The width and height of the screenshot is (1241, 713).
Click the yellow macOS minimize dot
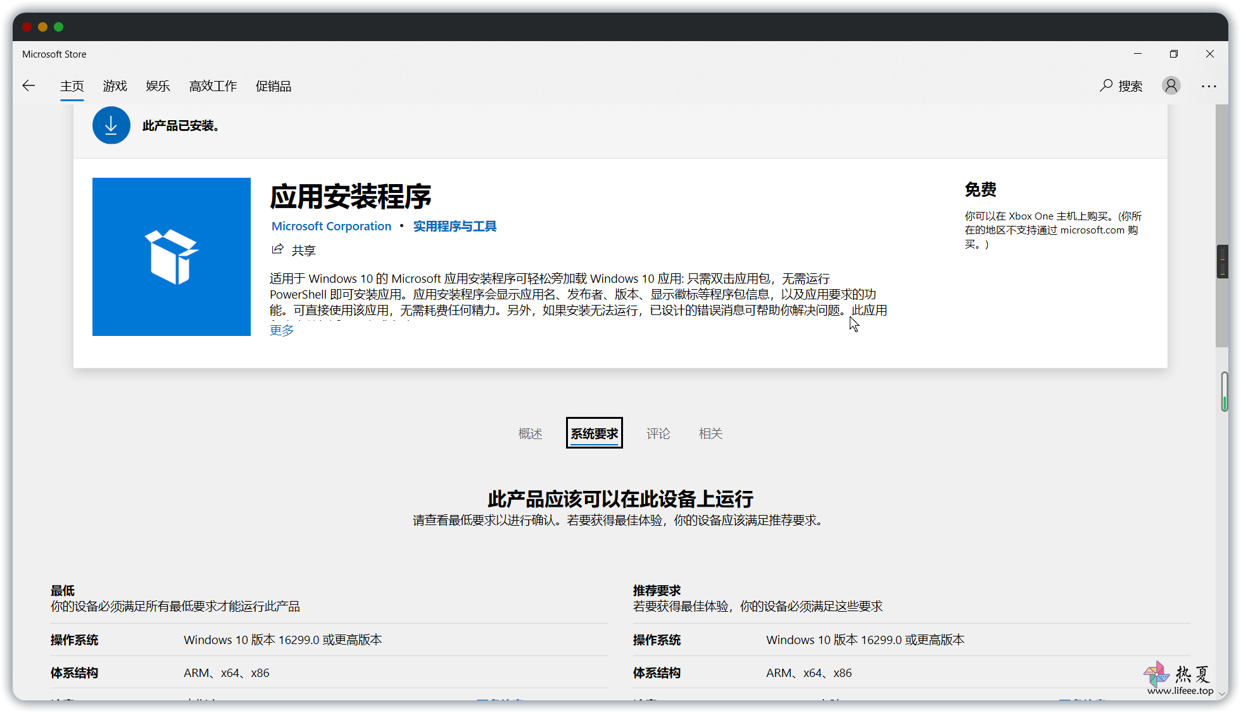[42, 27]
